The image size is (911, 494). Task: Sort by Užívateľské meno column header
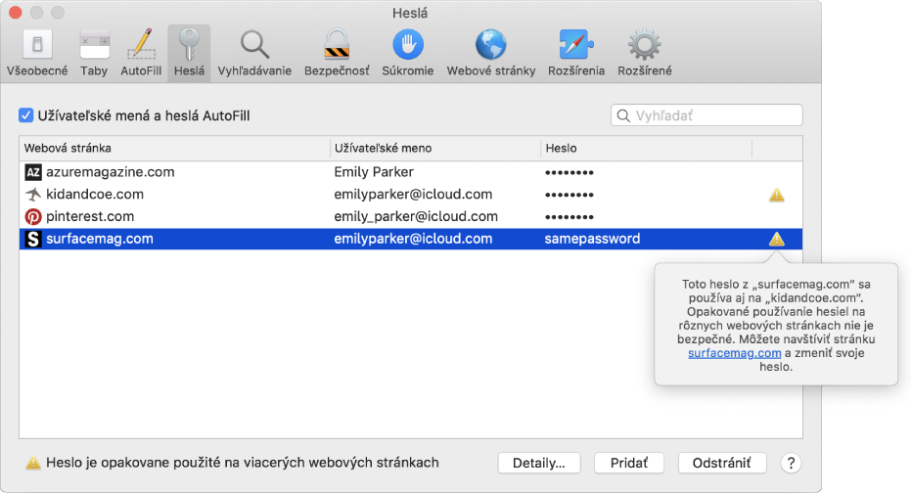coord(435,148)
